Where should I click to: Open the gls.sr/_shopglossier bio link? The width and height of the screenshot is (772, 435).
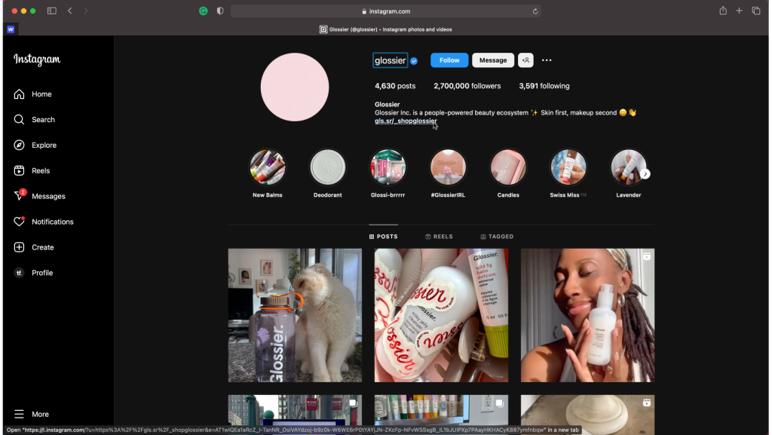tap(406, 121)
